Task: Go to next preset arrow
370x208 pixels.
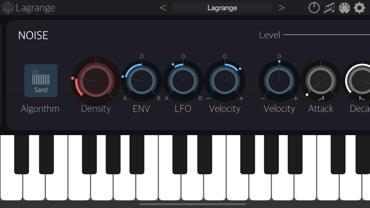Action: click(281, 8)
